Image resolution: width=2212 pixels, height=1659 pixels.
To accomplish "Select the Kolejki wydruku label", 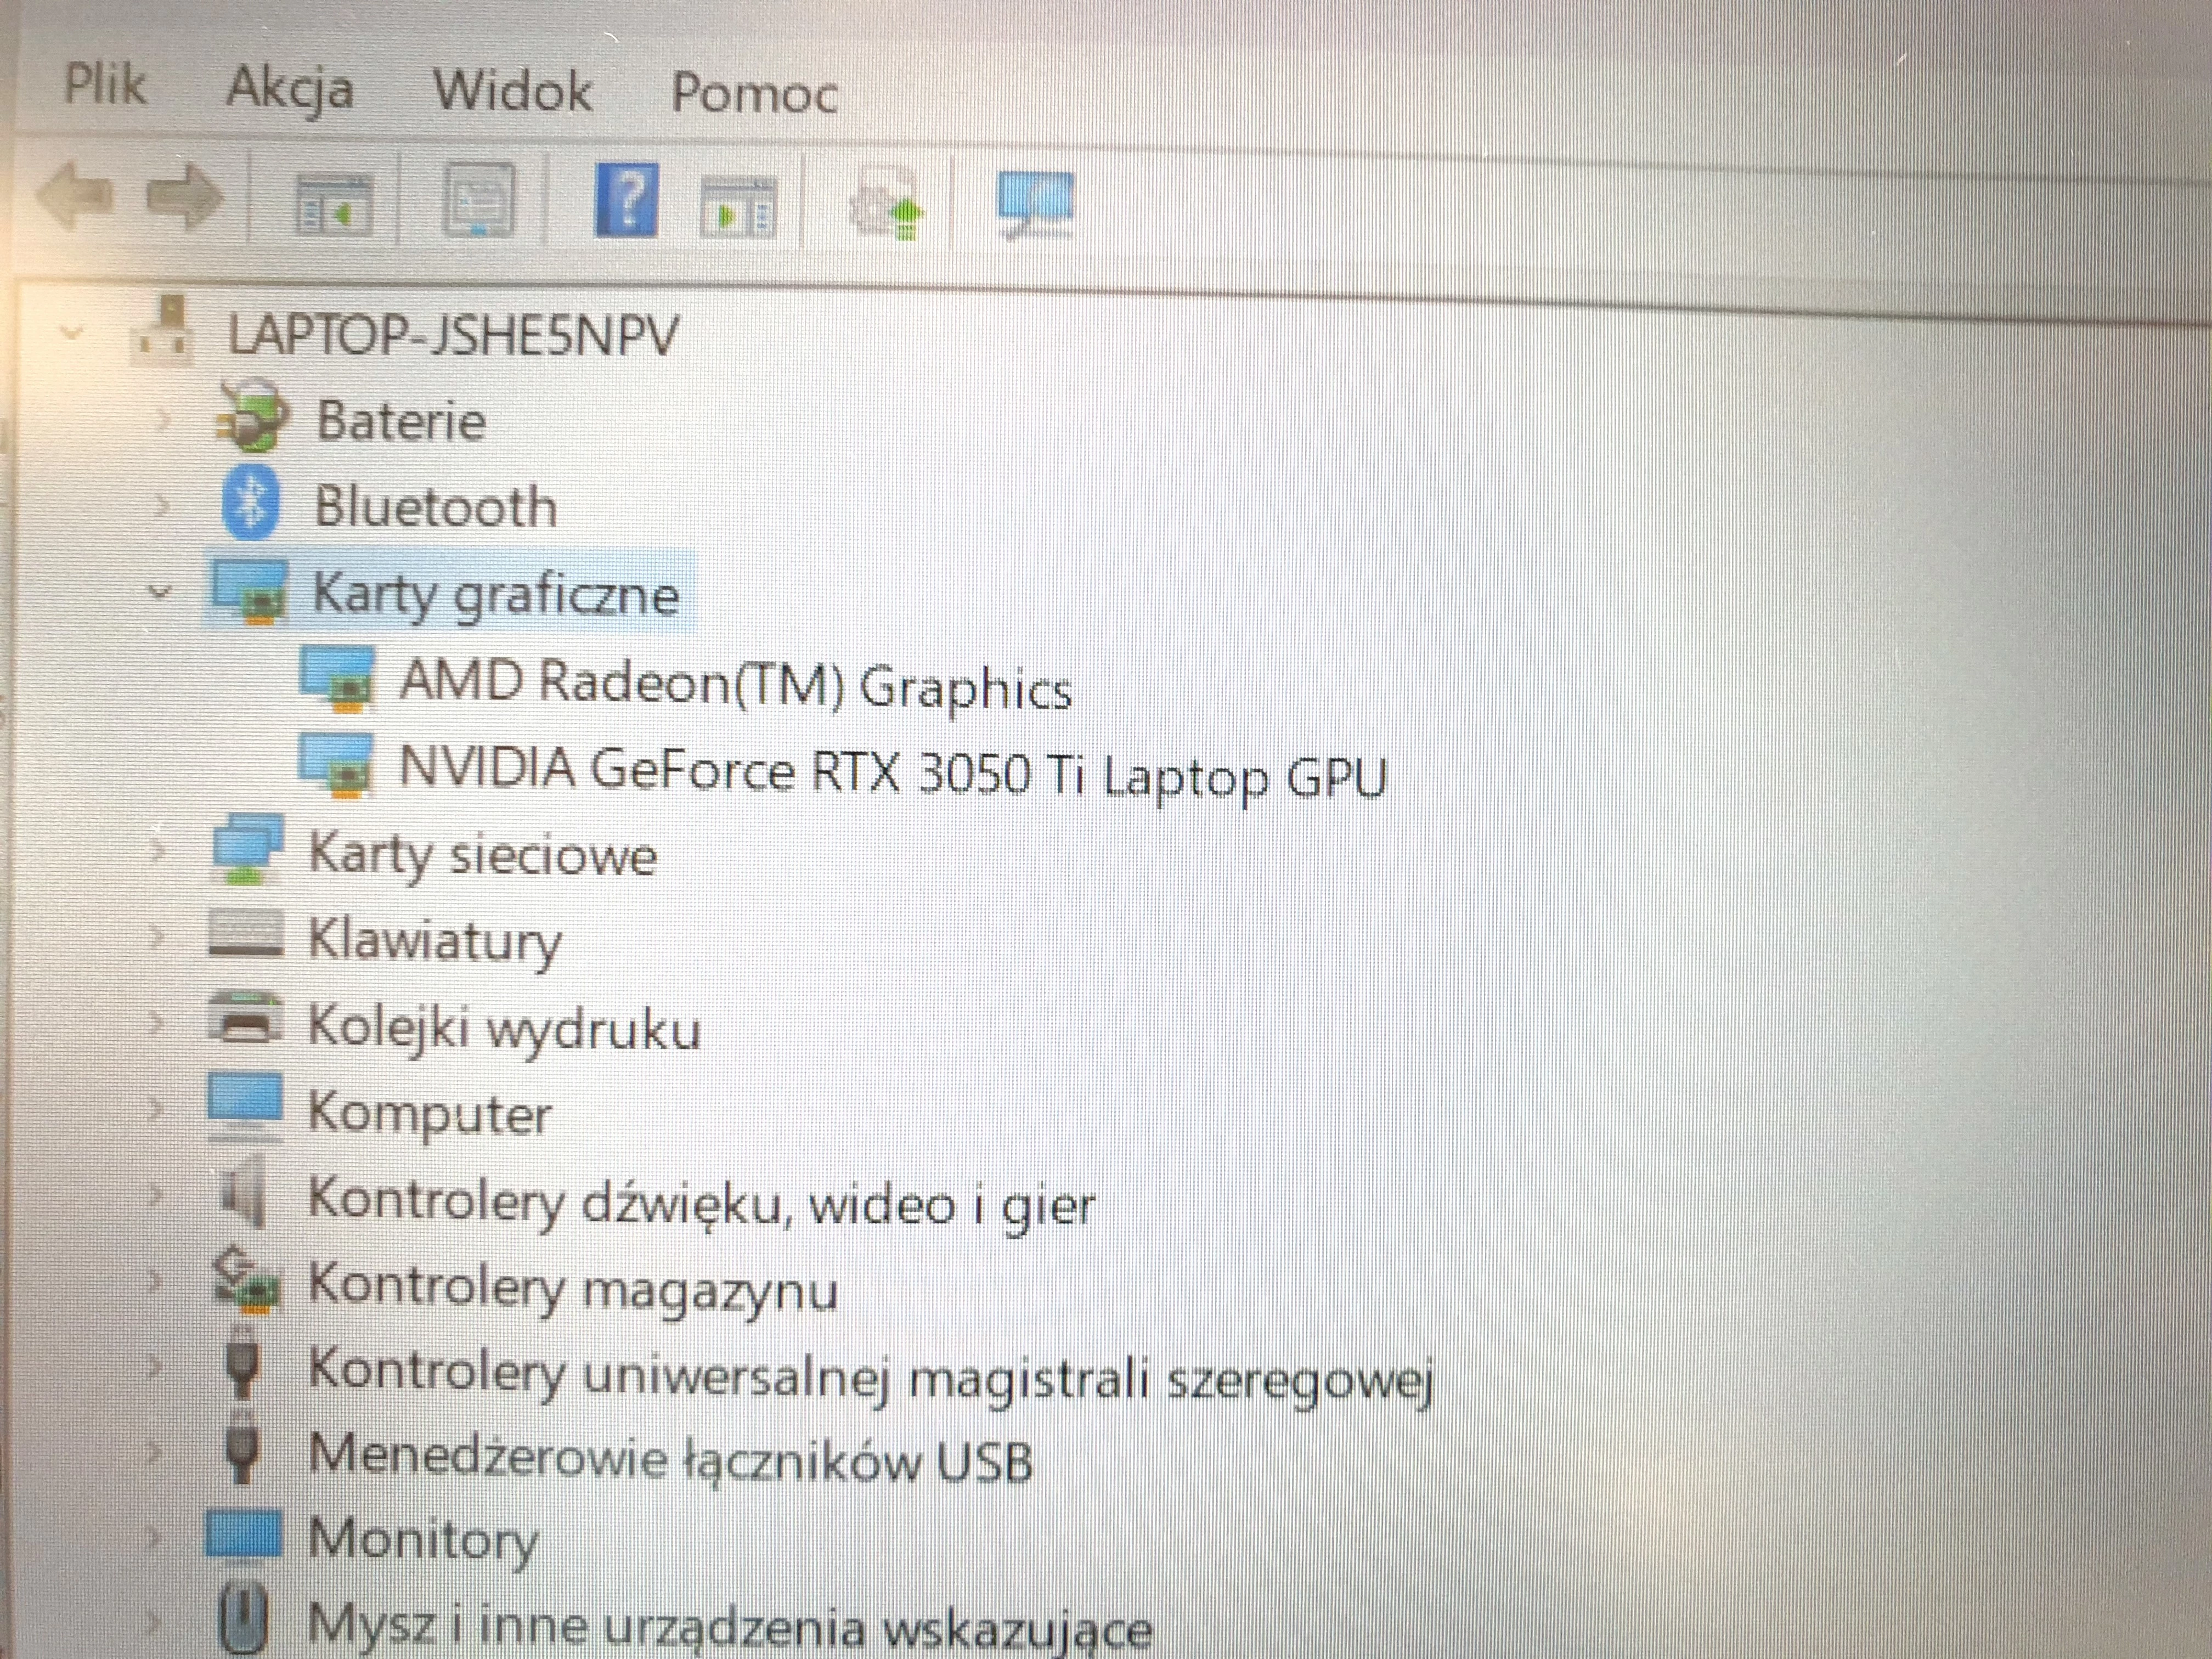I will pos(504,1029).
